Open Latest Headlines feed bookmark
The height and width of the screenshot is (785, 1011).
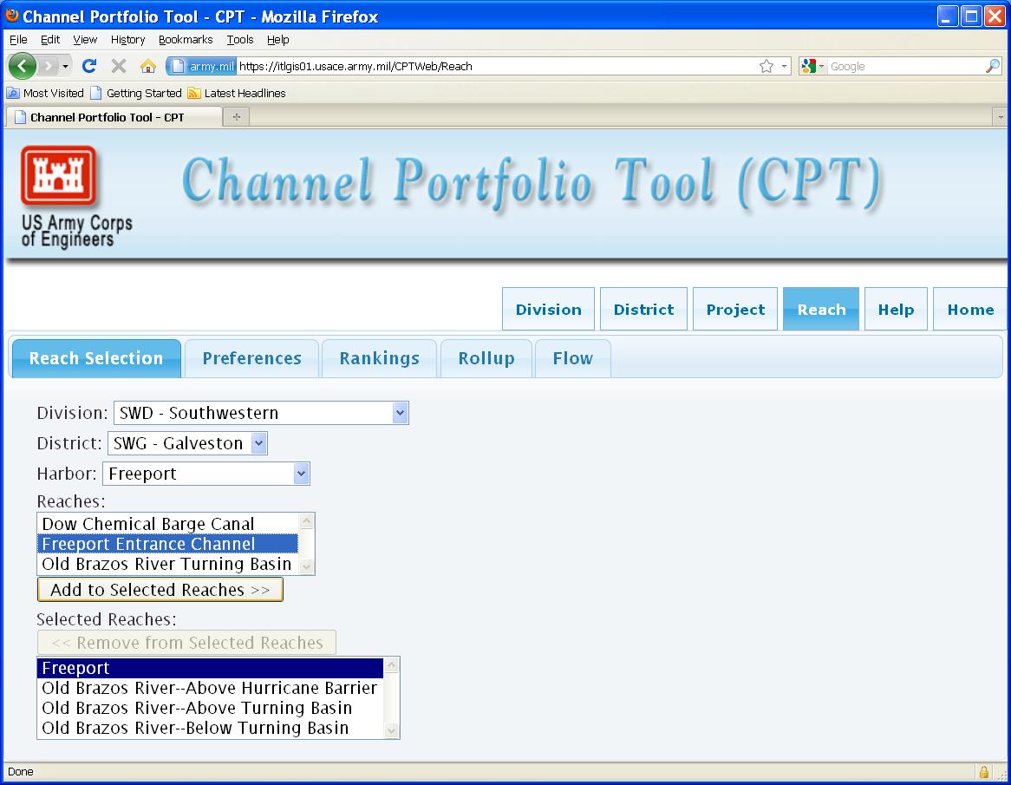click(x=237, y=93)
